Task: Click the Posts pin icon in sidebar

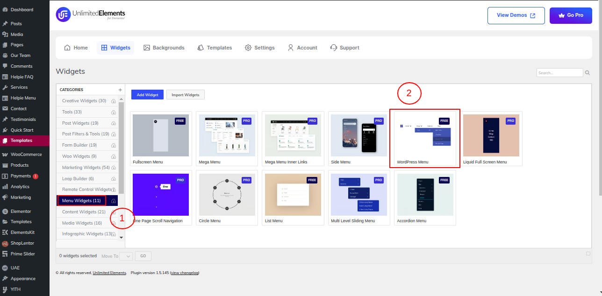Action: pyautogui.click(x=5, y=23)
